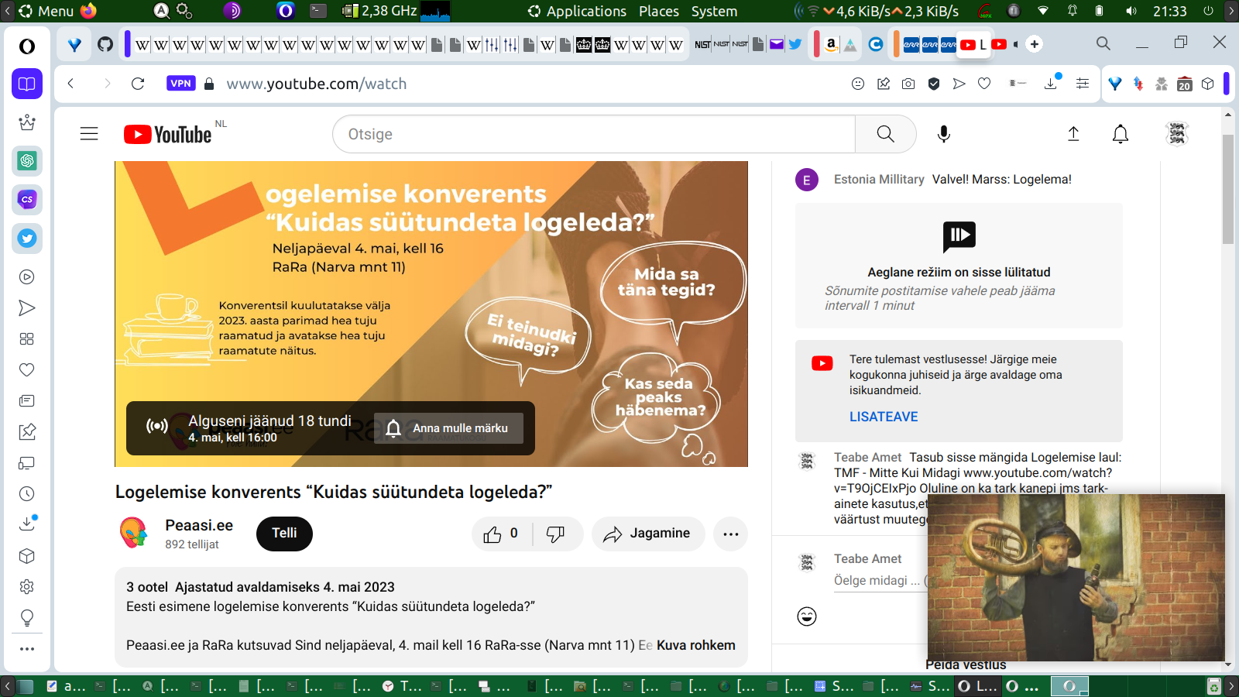Open YouTube notifications bell
The image size is (1239, 697).
tap(1120, 134)
